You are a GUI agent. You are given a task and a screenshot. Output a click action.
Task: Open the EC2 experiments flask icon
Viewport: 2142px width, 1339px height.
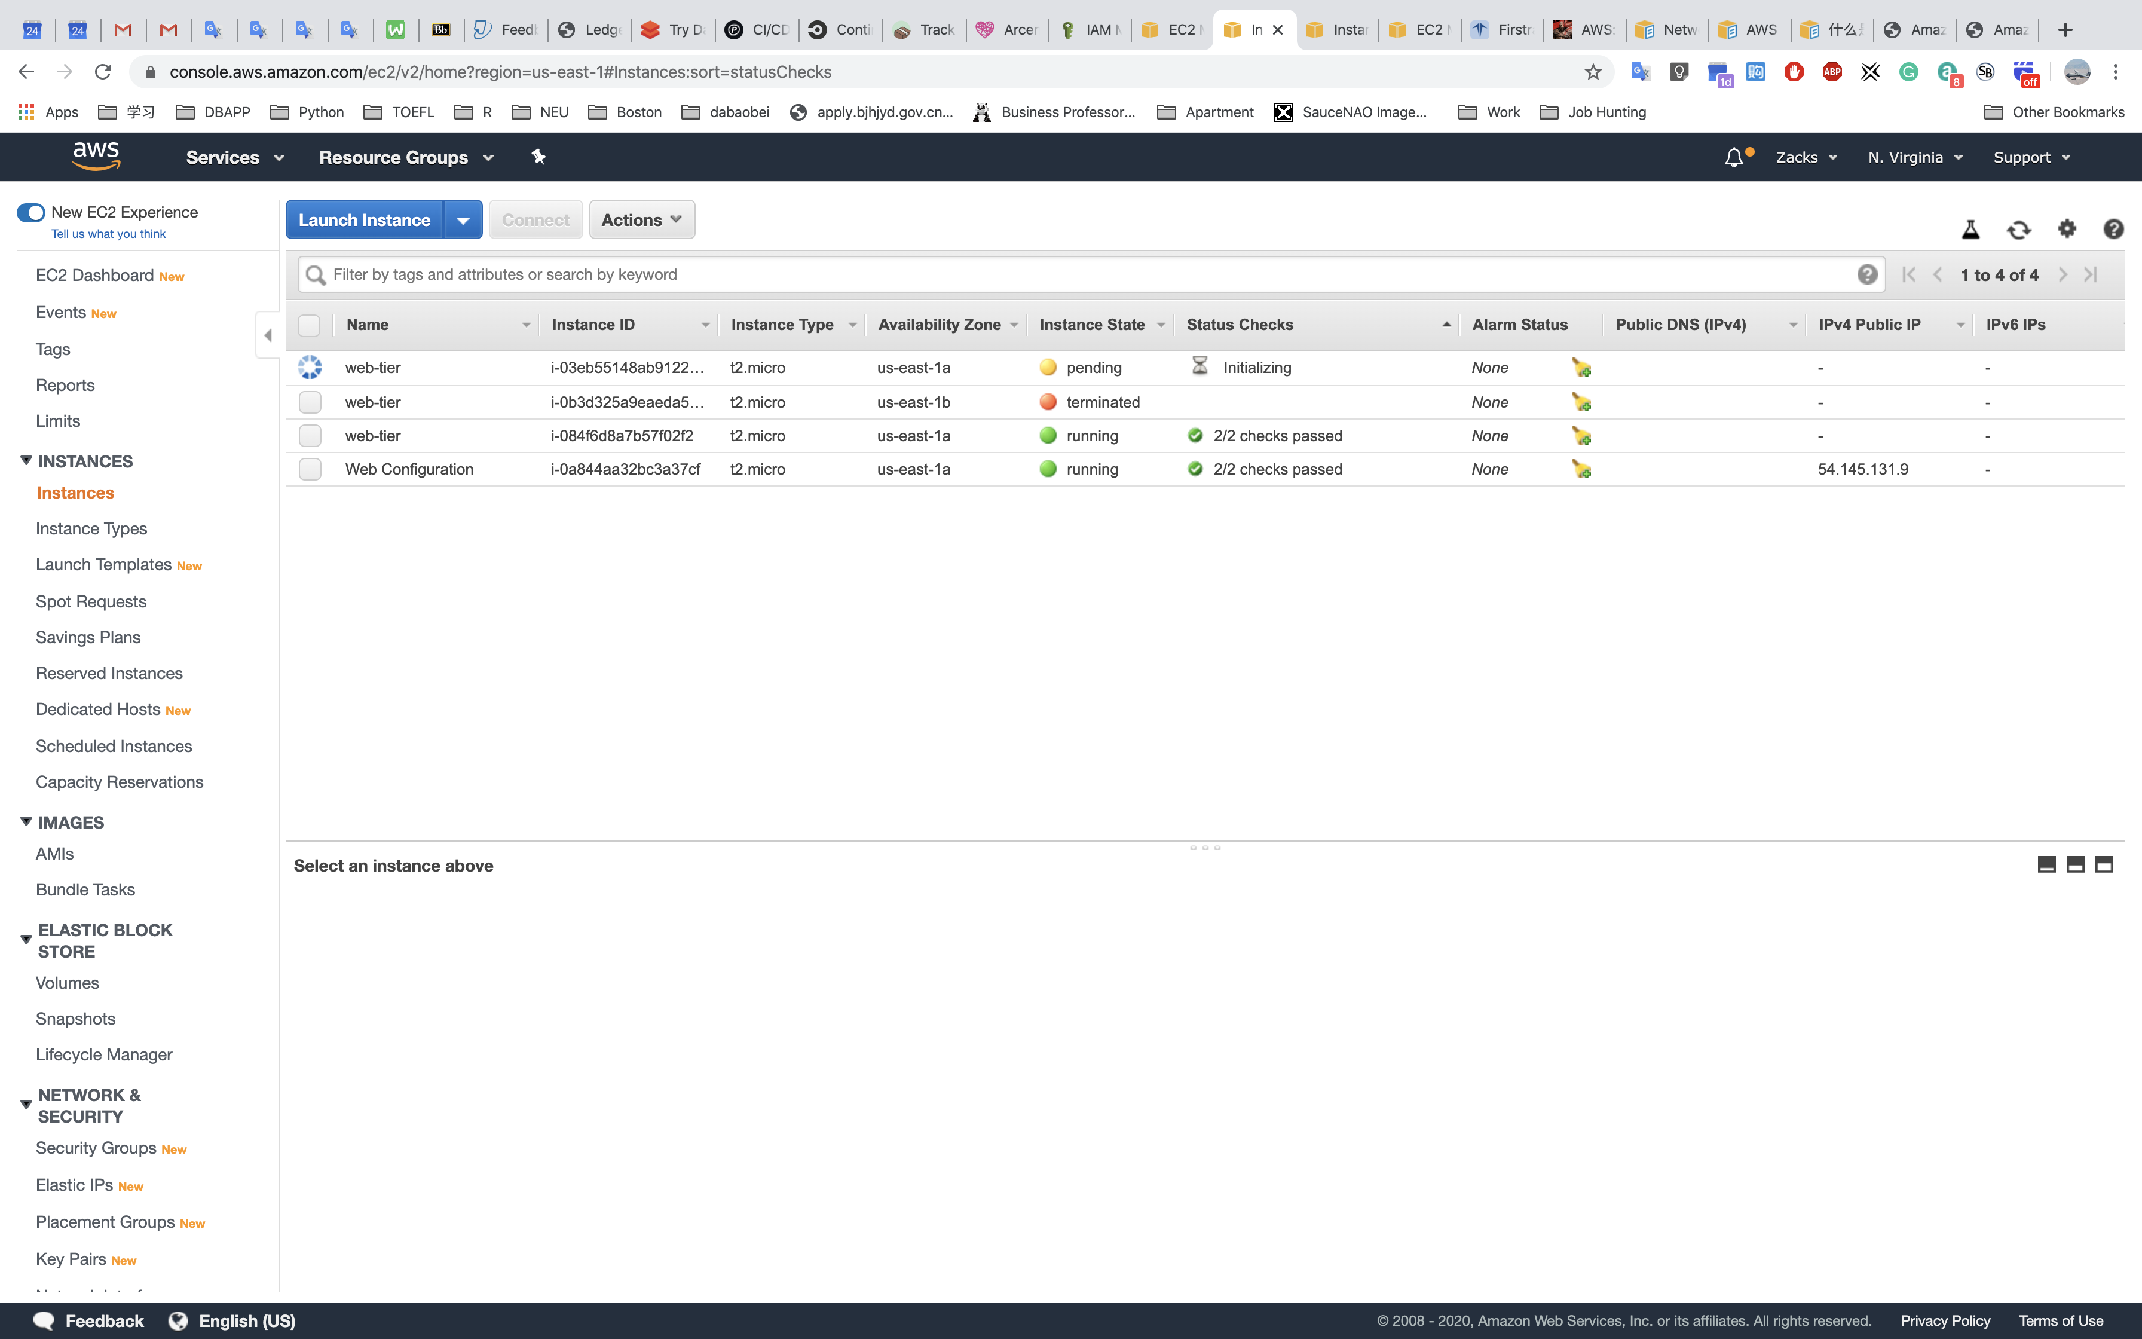[x=1970, y=230]
